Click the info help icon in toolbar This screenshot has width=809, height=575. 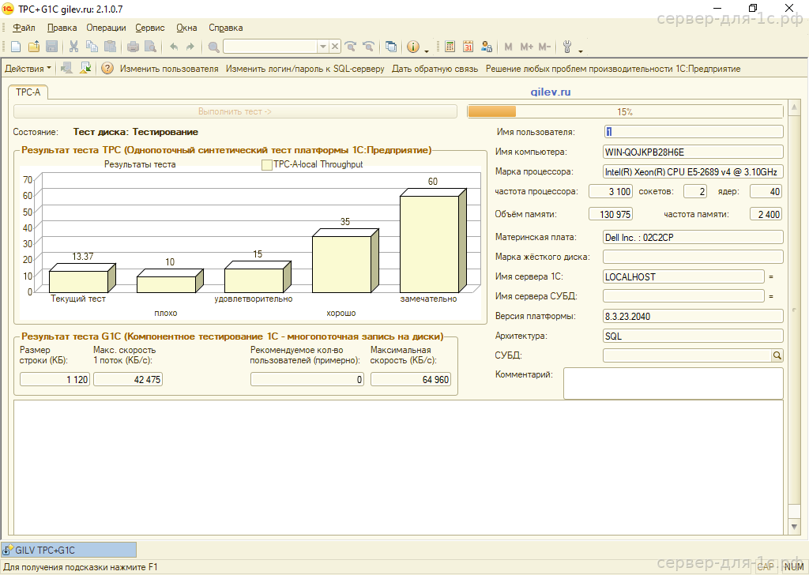click(x=412, y=47)
